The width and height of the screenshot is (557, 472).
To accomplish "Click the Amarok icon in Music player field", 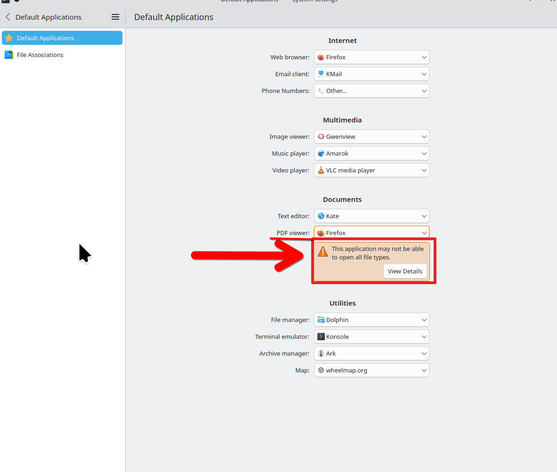I will 321,153.
